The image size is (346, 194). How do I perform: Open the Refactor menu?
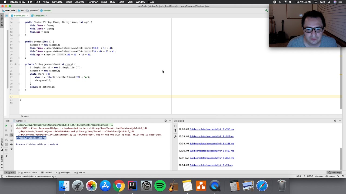pos(92,2)
